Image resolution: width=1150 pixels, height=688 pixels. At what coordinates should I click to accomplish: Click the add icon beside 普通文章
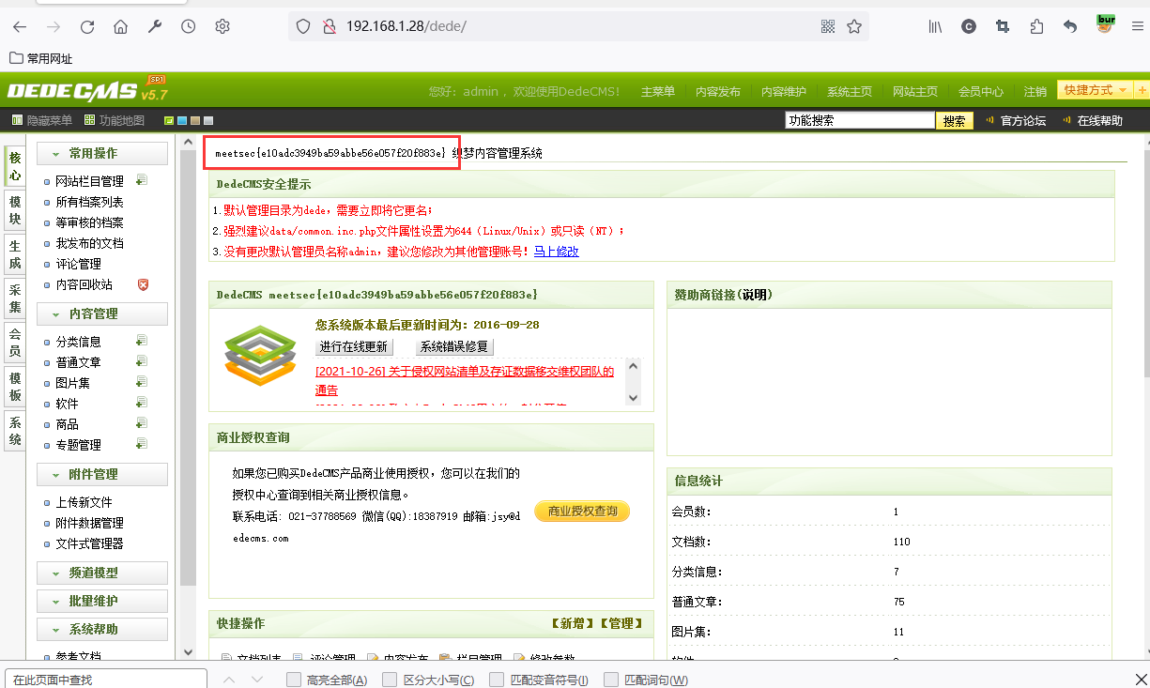pos(141,361)
